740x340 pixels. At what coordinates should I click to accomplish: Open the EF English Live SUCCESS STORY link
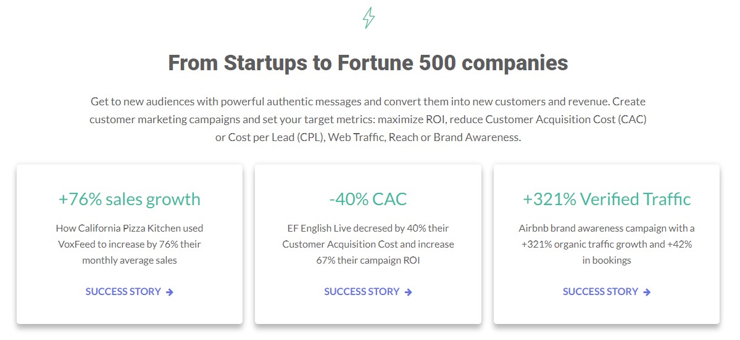point(368,291)
